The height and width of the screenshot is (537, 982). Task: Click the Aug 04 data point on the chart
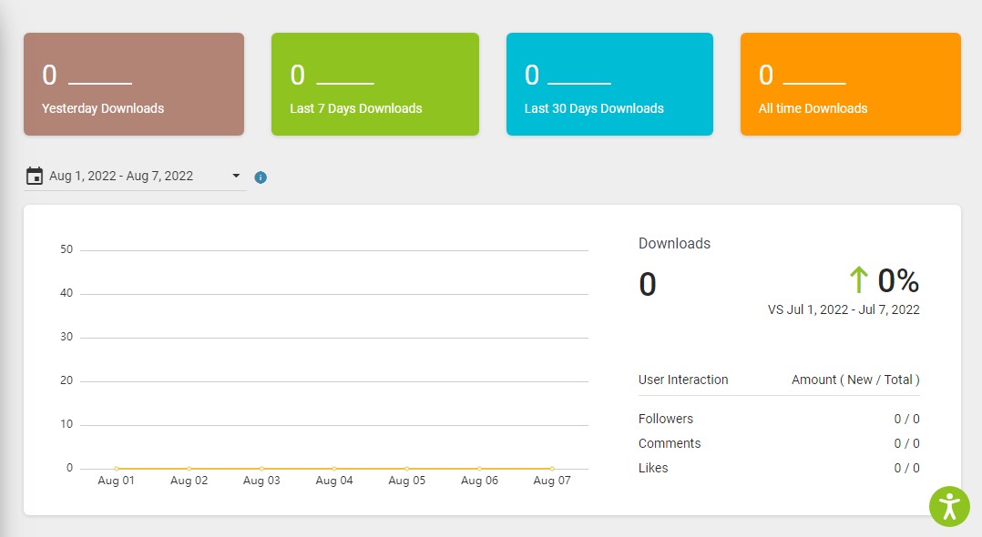coord(333,466)
